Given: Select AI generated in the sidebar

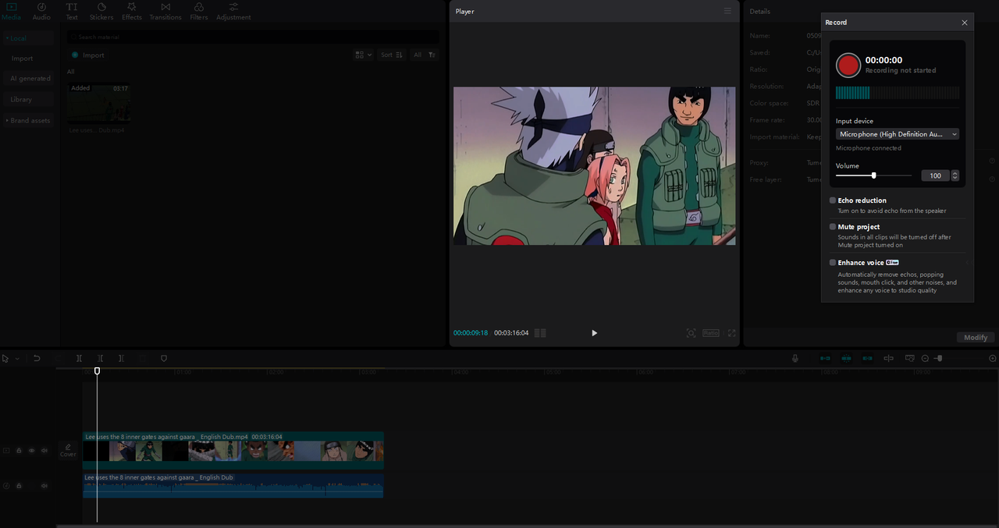Looking at the screenshot, I should coord(30,79).
